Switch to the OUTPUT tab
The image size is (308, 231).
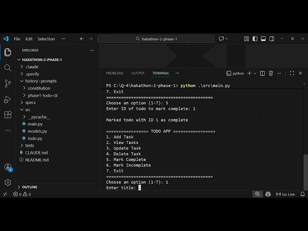pyautogui.click(x=138, y=73)
